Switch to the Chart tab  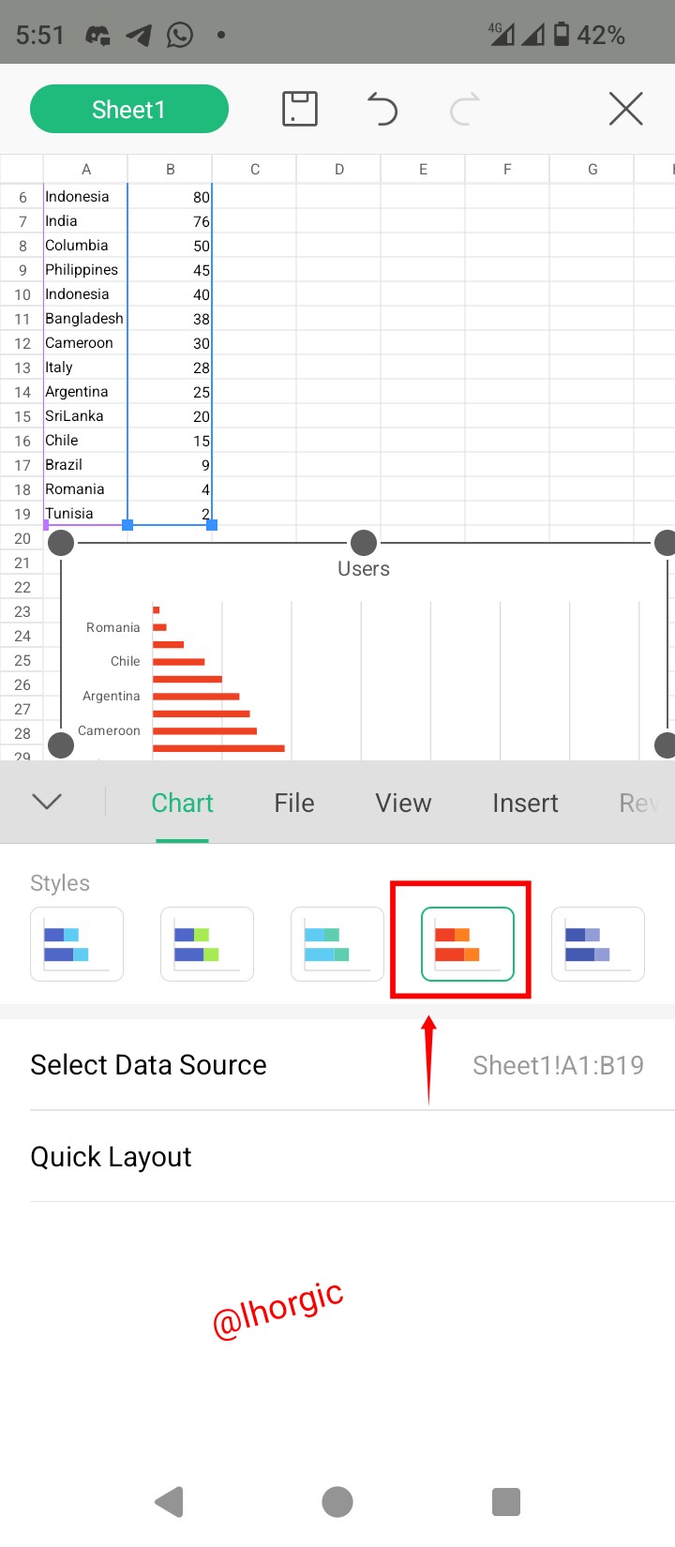coord(182,804)
